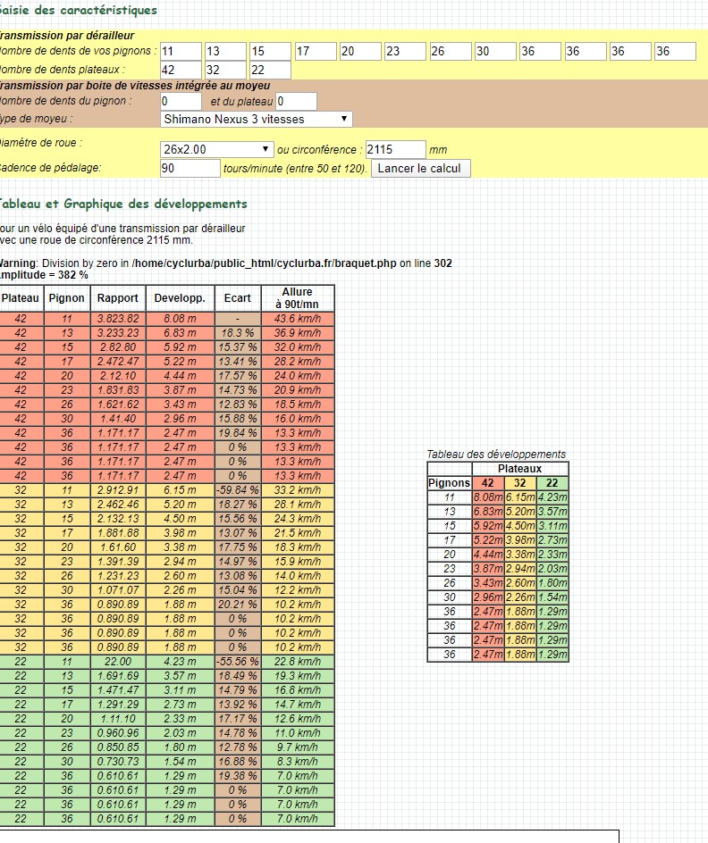Click the '9.7 km/h' speed cell
Viewport: 708px width, 843px height.
pyautogui.click(x=298, y=747)
